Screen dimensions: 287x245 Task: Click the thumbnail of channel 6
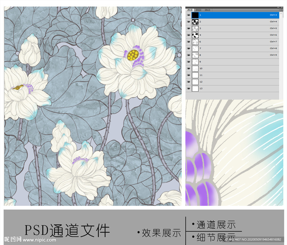click(195, 42)
